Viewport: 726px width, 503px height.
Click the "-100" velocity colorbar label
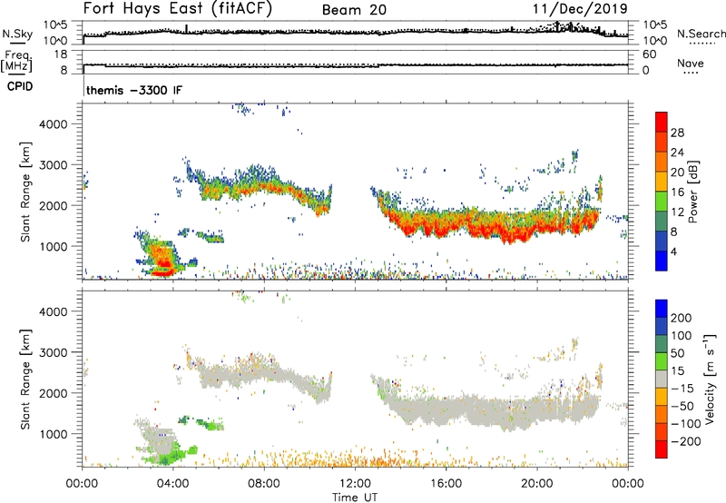tap(686, 424)
